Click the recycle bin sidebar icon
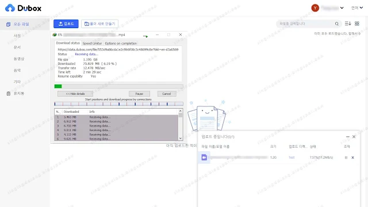Screen dimensions: 368x207 point(9,93)
